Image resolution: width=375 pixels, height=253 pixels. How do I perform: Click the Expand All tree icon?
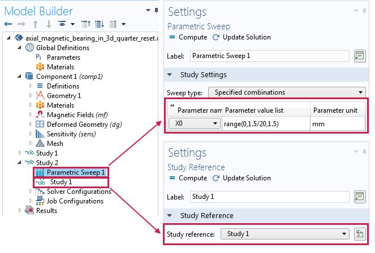100,24
